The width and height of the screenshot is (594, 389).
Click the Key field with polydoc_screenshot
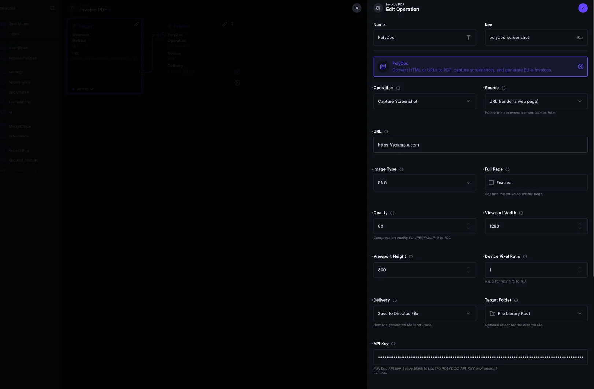[x=536, y=37]
